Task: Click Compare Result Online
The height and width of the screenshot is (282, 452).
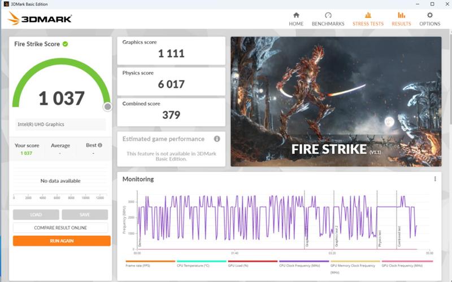Action: click(60, 228)
